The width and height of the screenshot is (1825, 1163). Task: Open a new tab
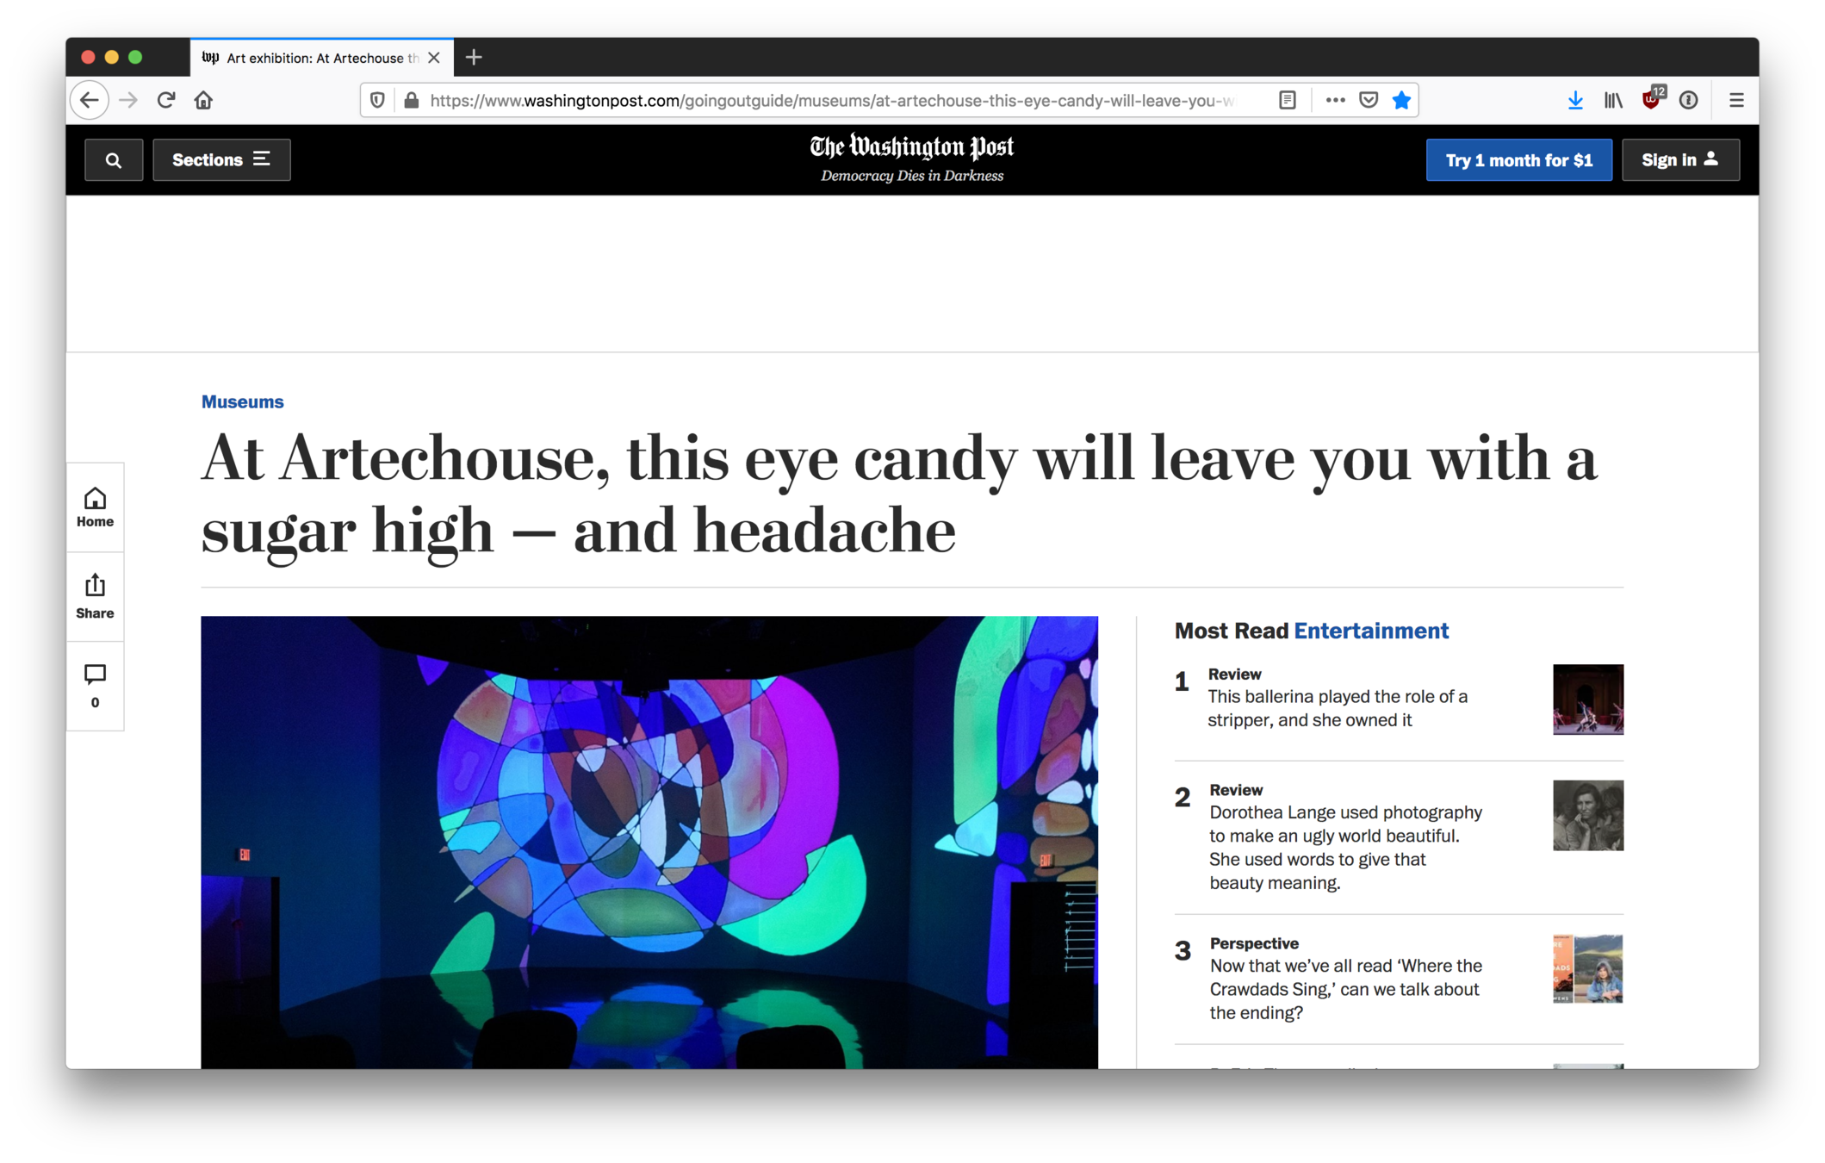tap(474, 58)
